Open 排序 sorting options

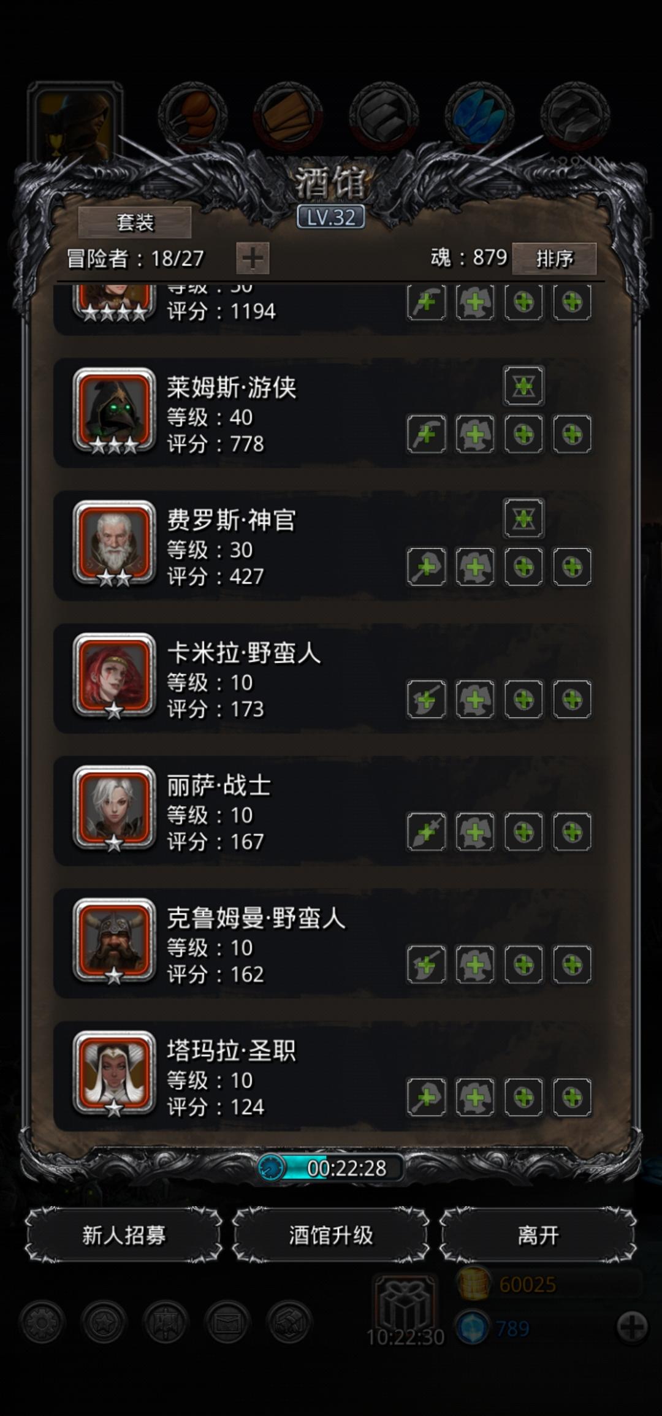point(554,259)
